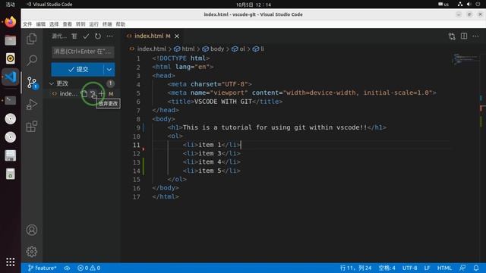Click the commit message input field
486x273 pixels.
(83, 52)
